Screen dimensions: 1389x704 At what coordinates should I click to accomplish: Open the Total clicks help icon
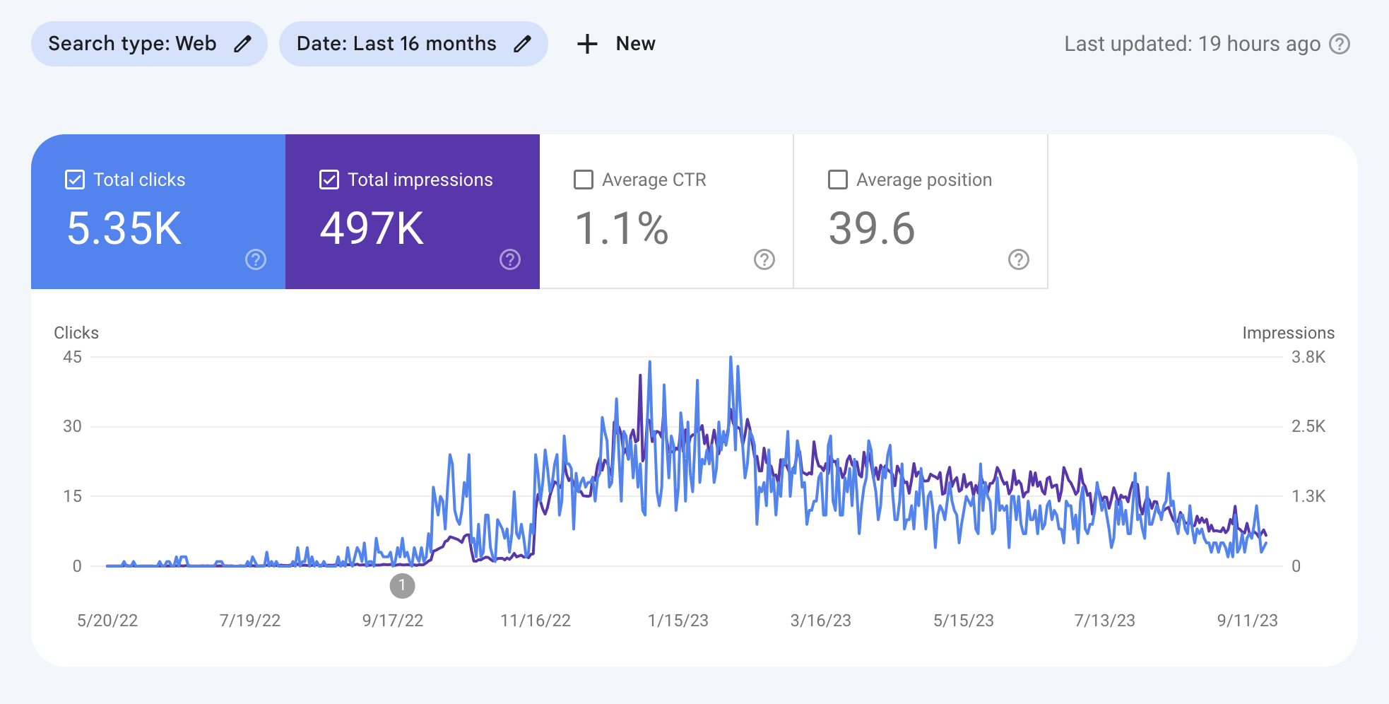256,259
